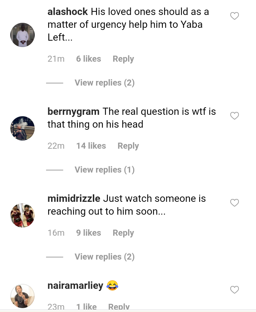Image resolution: width=256 pixels, height=312 pixels.
Task: Open berrnygram's profile avatar
Action: [x=22, y=128]
